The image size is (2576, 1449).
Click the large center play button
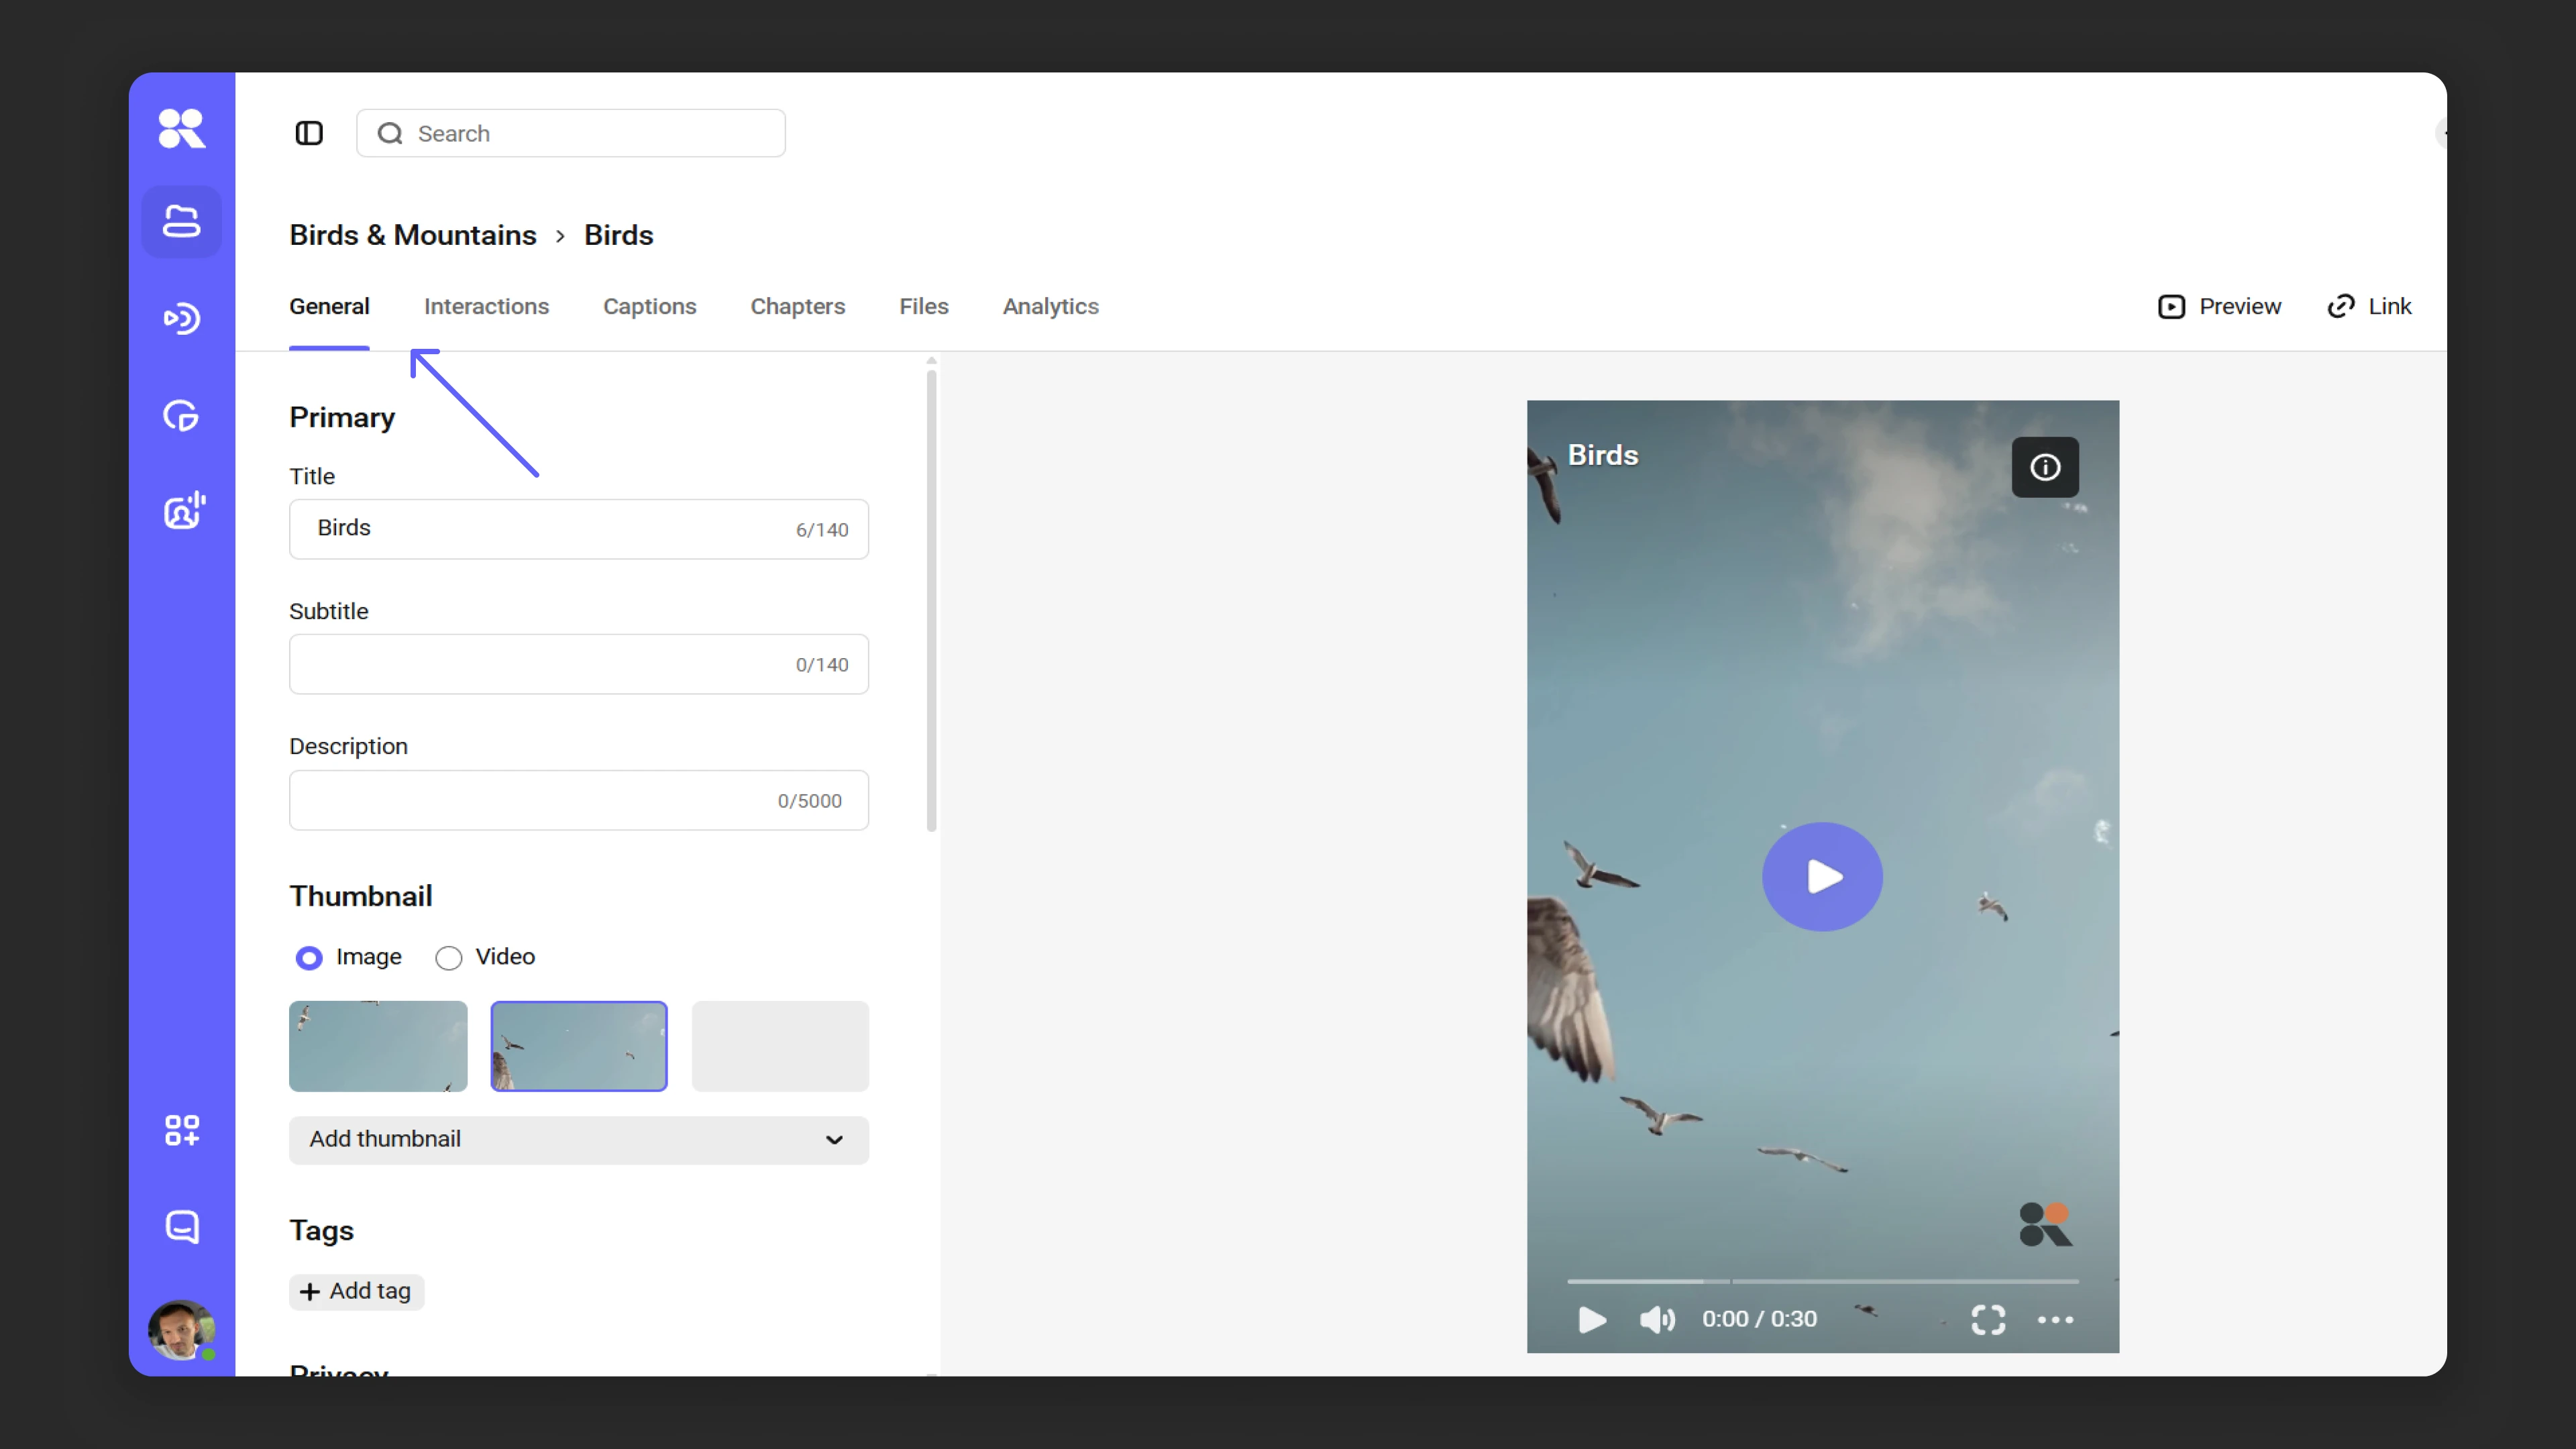pyautogui.click(x=1821, y=877)
